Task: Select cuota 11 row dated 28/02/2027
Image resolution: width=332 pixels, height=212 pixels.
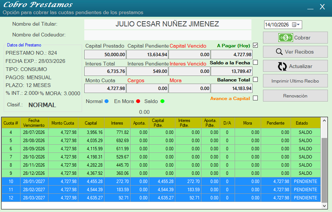Action: tap(161, 190)
